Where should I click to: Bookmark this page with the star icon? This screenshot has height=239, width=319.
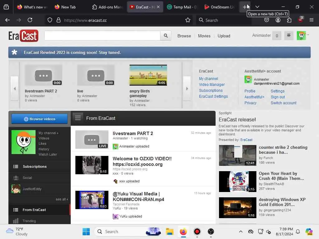coord(188,20)
